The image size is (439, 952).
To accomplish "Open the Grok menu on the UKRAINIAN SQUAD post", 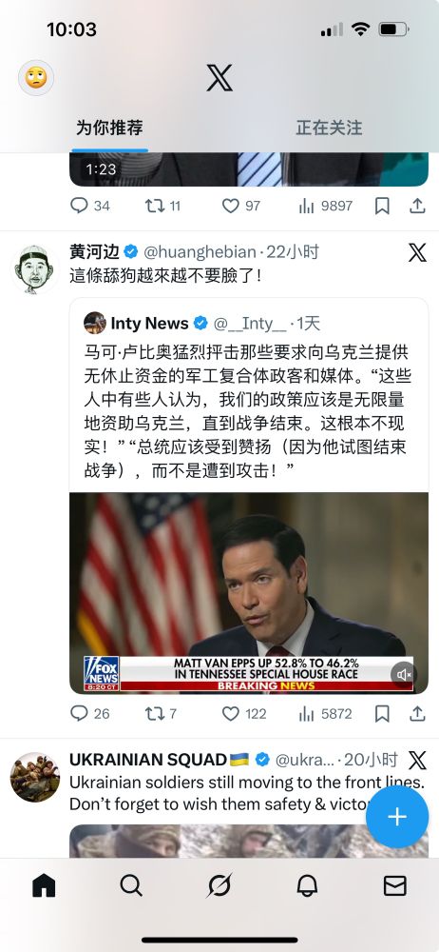I will click(417, 760).
